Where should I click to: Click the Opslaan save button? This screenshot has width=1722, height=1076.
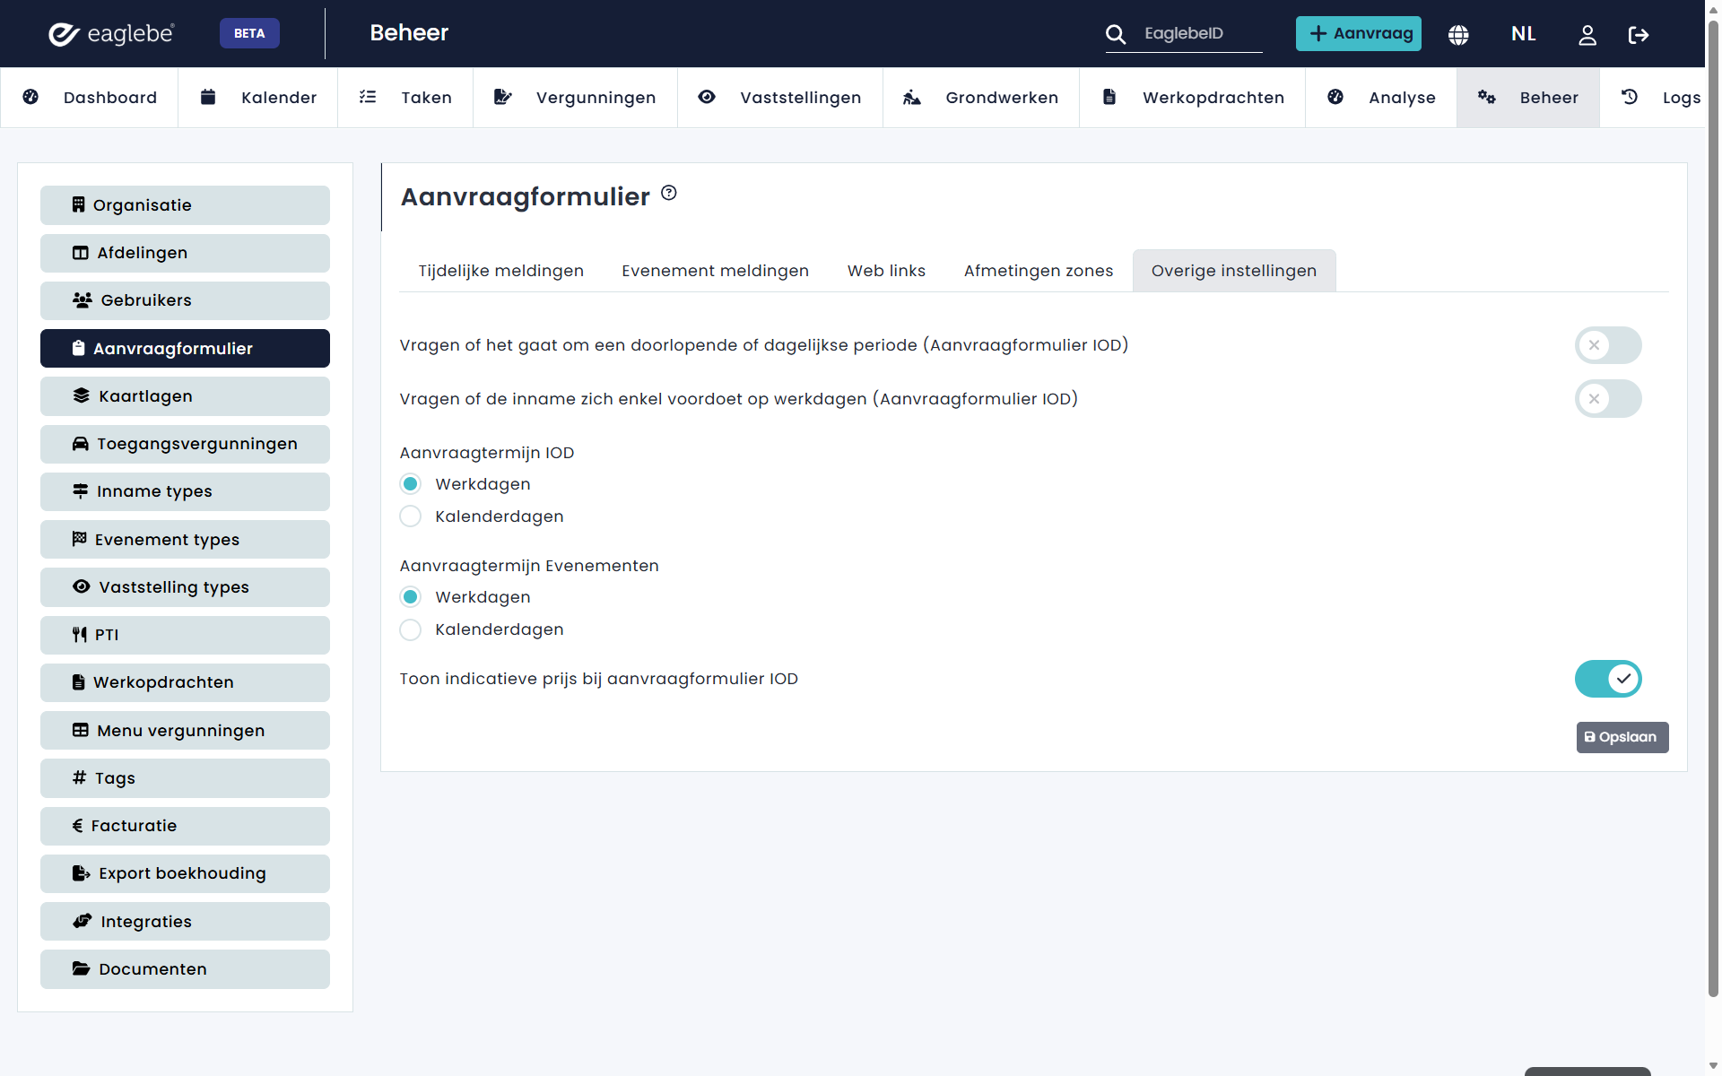point(1622,737)
